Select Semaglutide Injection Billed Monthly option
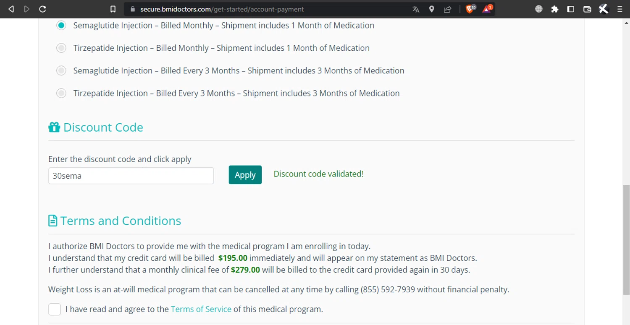 61,25
